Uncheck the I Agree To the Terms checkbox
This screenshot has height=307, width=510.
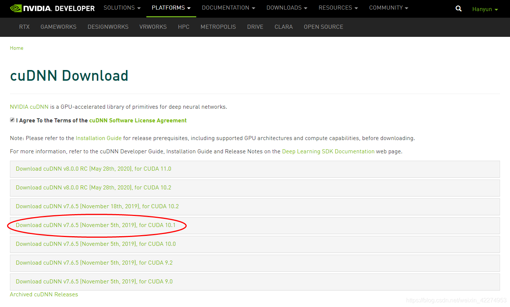click(x=12, y=120)
